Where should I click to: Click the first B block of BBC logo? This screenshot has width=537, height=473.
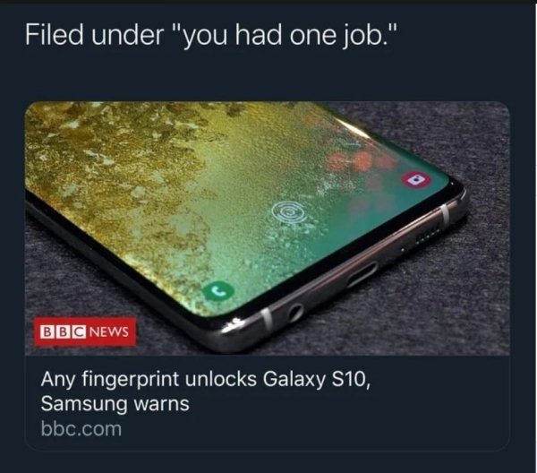[46, 331]
